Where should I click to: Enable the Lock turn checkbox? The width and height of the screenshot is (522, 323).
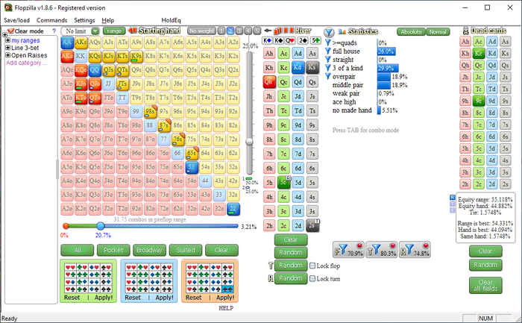[312, 278]
